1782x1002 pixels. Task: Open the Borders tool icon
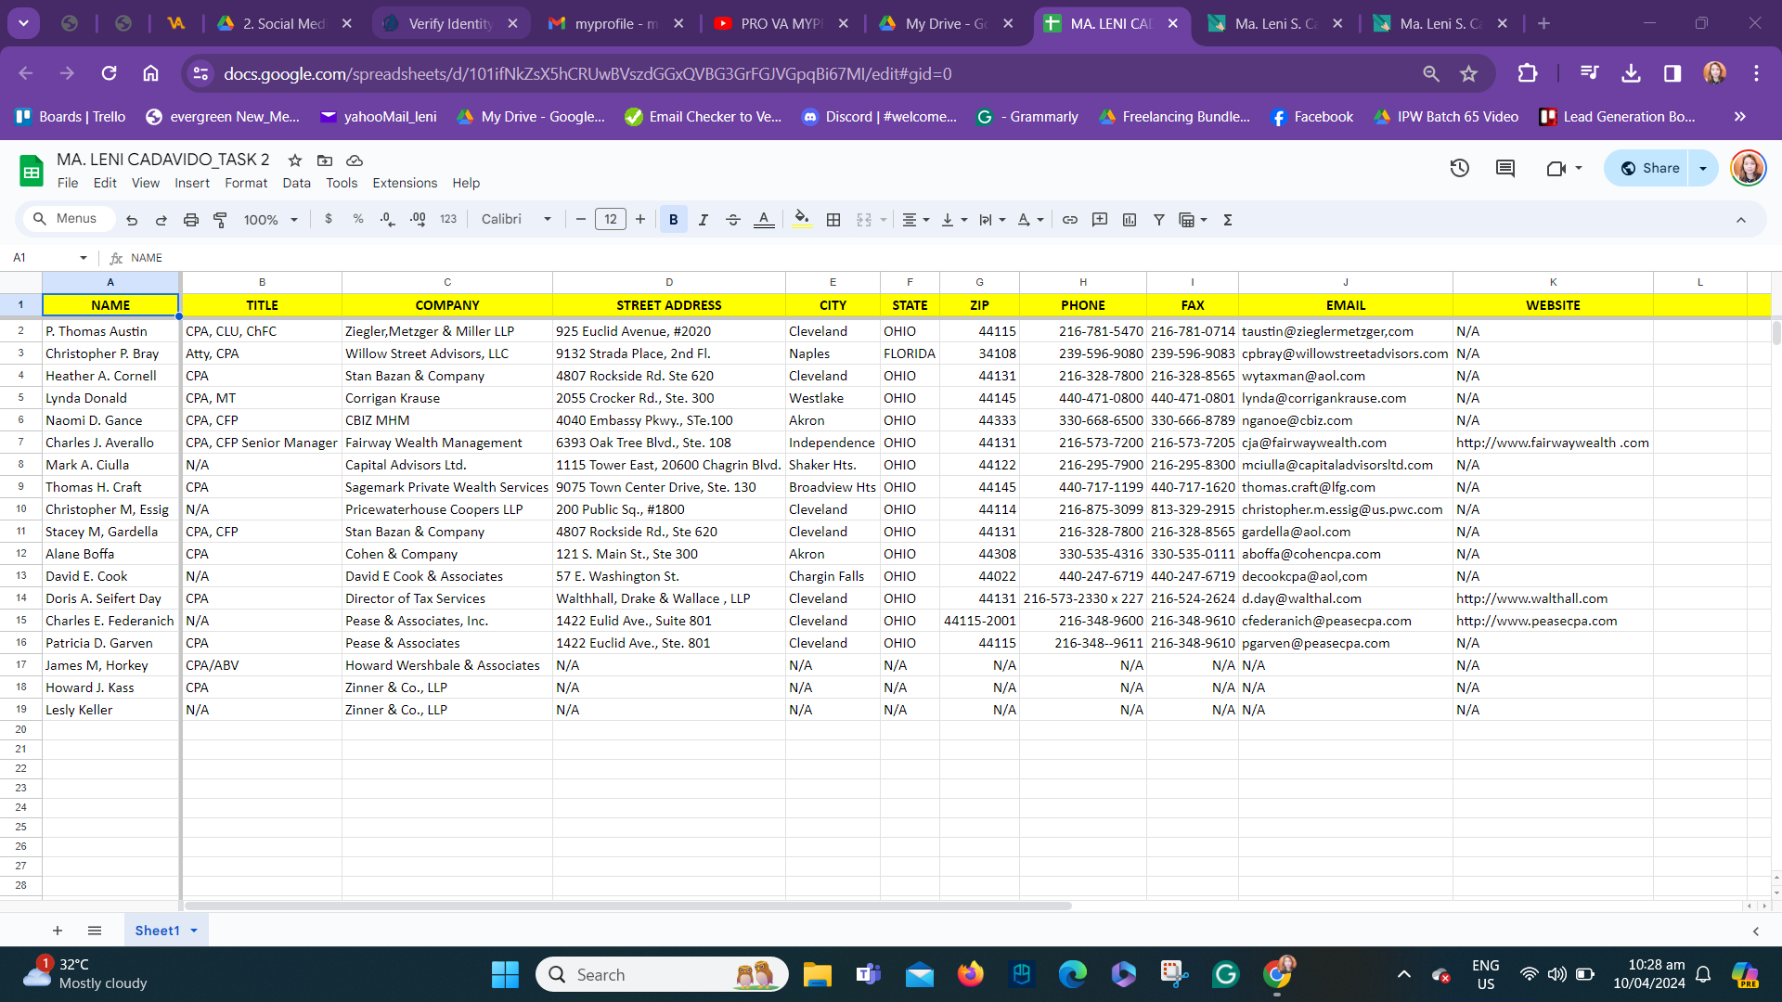833,220
